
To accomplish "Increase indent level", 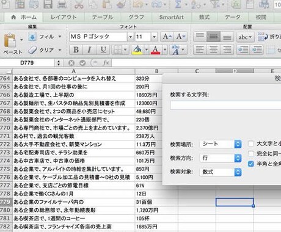I will tap(257, 49).
